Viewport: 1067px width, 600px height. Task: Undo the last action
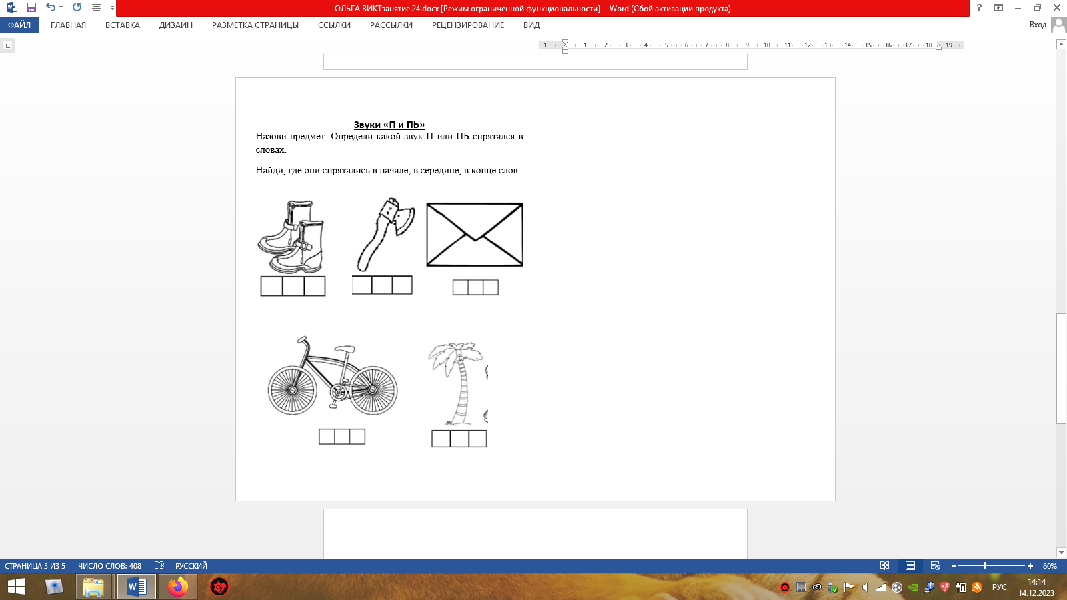point(50,7)
